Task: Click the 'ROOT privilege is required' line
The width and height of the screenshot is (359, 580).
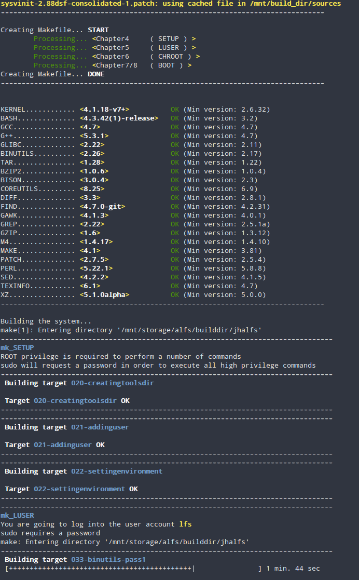Action: pyautogui.click(x=121, y=357)
